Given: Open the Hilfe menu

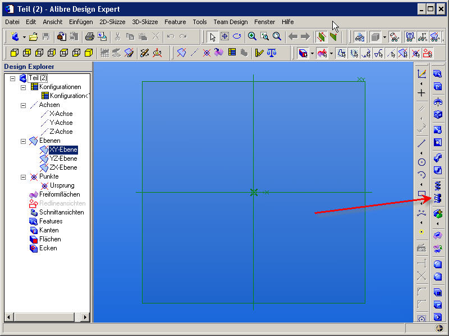Looking at the screenshot, I should click(287, 22).
